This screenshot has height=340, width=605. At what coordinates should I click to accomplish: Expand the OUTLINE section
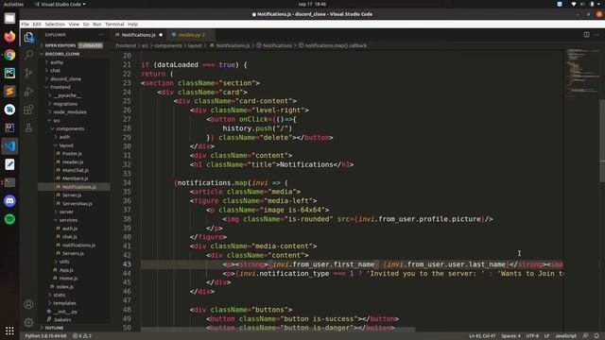tap(54, 328)
